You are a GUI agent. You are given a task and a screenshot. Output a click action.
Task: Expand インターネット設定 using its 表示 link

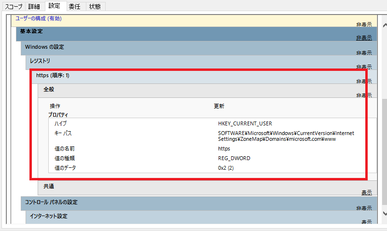click(366, 222)
